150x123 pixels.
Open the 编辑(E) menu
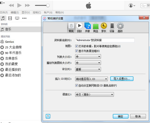15,12
